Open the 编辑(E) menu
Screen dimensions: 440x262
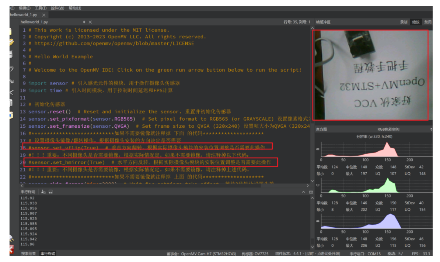point(25,8)
